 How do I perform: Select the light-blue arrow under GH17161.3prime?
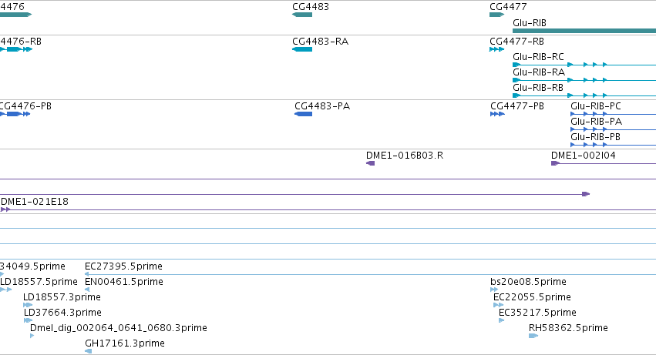click(x=88, y=351)
